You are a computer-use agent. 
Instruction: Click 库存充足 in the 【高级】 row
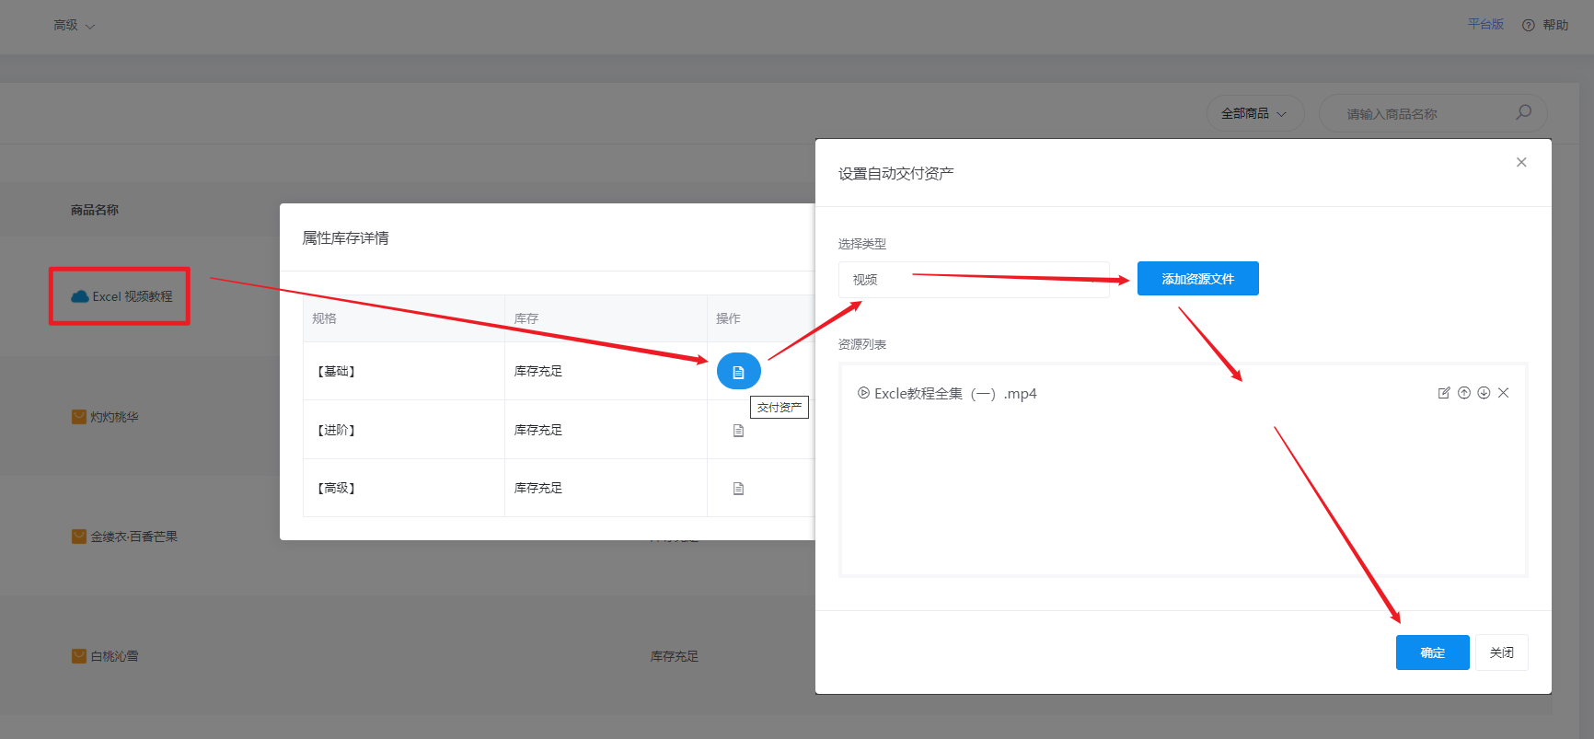(x=538, y=488)
